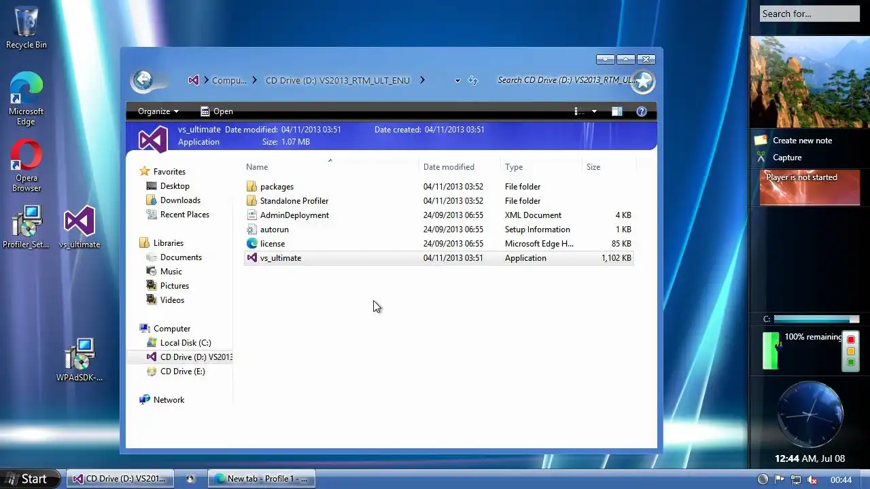Screen dimensions: 870x489
Task: Launch Microsoft Edge from the desktop
Action: (x=26, y=98)
